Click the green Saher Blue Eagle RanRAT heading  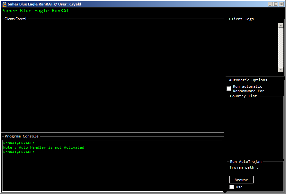point(36,11)
